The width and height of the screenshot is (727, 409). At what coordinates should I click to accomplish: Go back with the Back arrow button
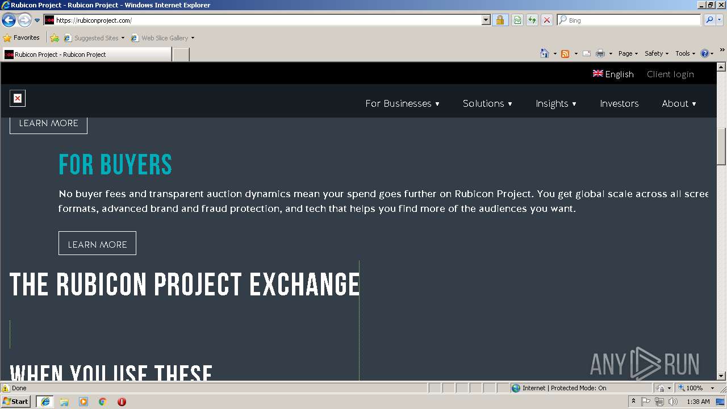(x=9, y=20)
